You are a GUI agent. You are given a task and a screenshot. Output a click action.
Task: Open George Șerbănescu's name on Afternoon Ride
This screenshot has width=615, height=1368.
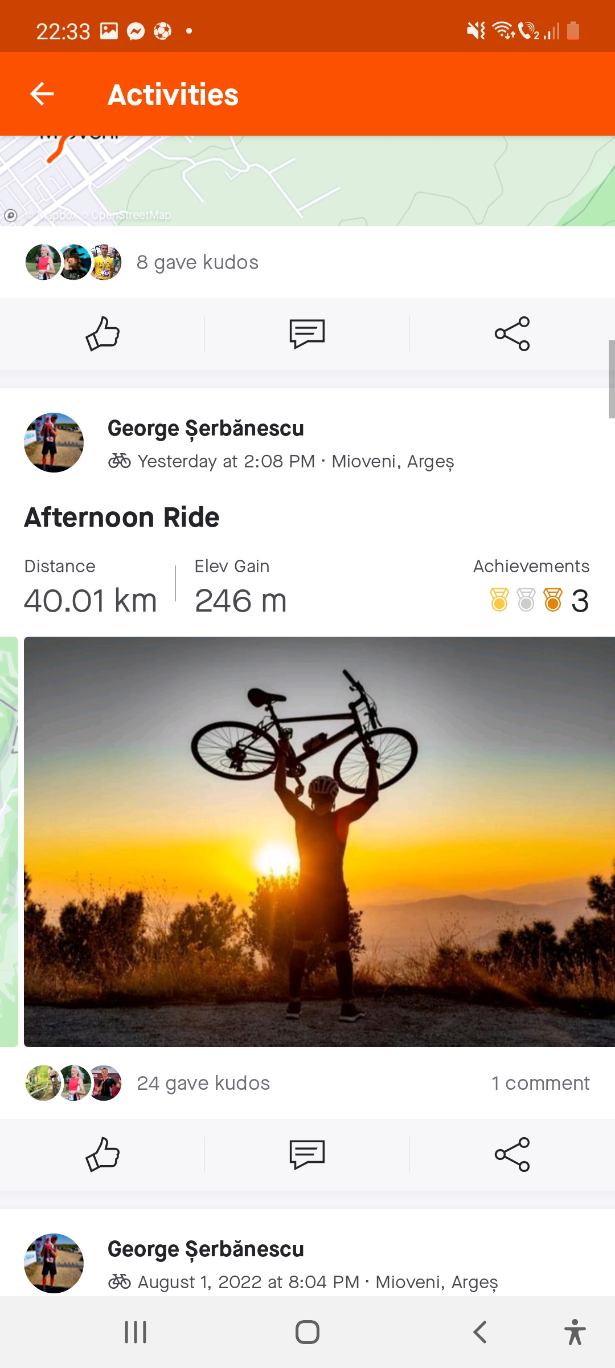coord(206,429)
